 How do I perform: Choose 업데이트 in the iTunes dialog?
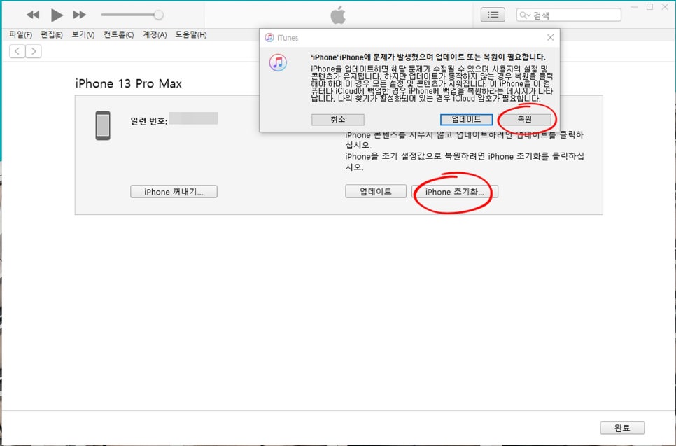coord(467,120)
